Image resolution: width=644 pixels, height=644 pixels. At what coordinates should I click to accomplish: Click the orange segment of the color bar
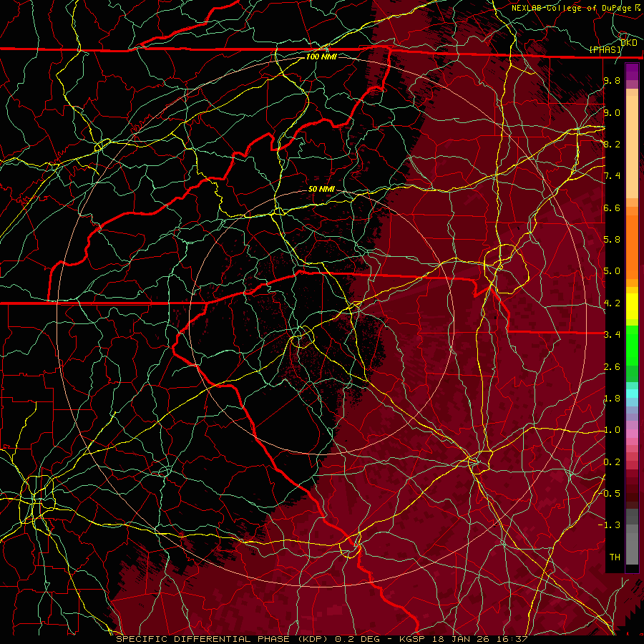(632, 246)
